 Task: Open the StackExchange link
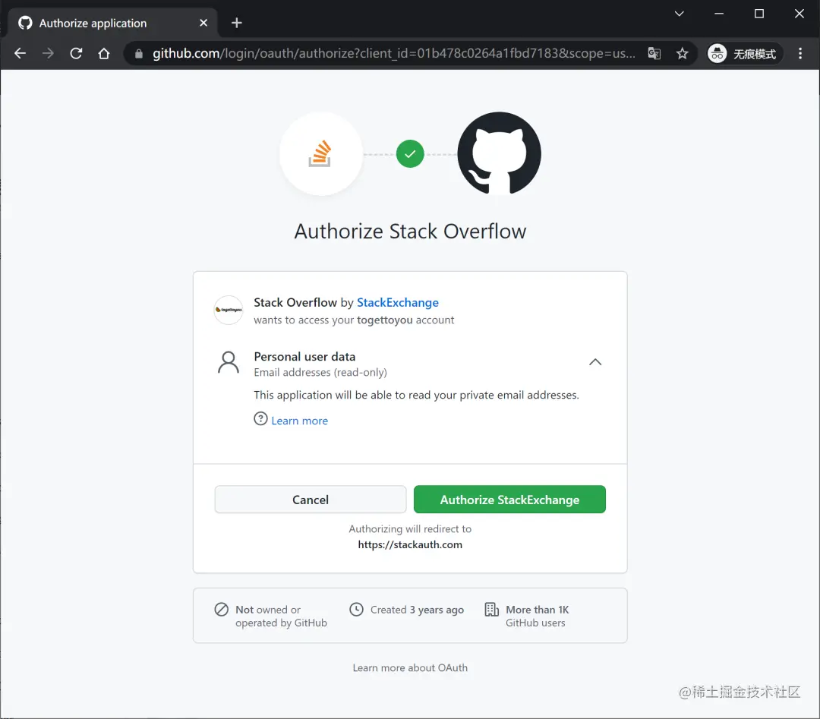point(397,303)
